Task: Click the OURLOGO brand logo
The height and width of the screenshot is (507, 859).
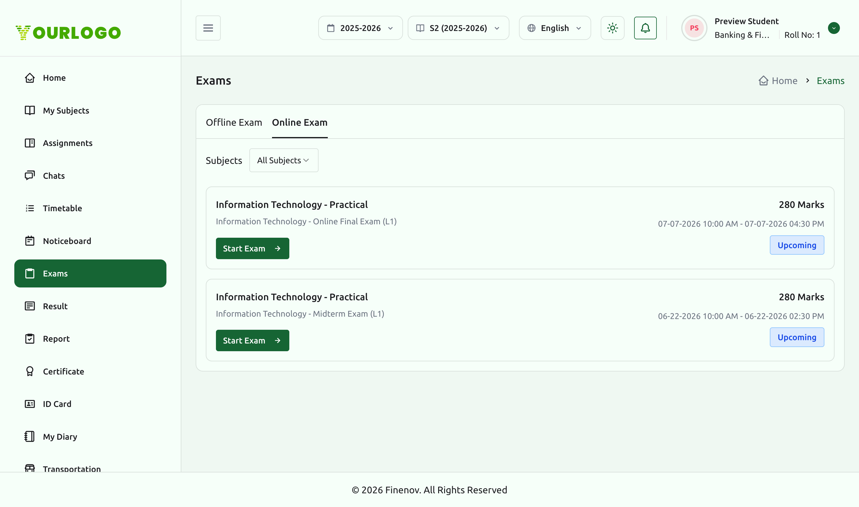Action: pyautogui.click(x=68, y=32)
